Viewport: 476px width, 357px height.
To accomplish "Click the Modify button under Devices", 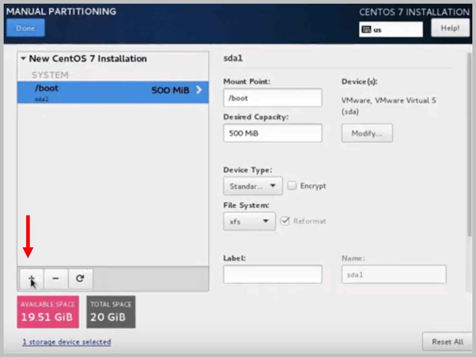I will pyautogui.click(x=366, y=133).
